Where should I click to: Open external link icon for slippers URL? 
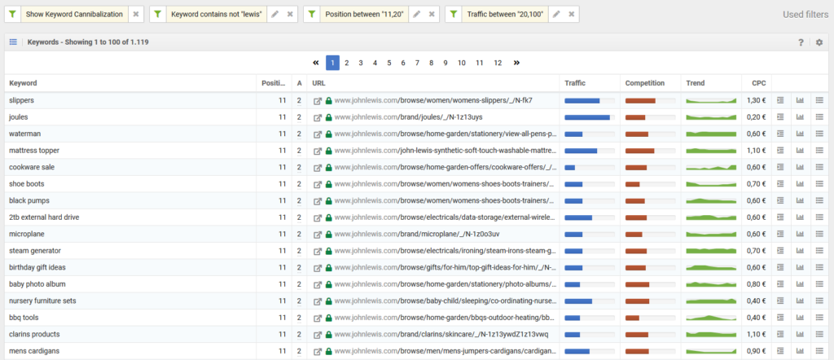click(x=318, y=100)
